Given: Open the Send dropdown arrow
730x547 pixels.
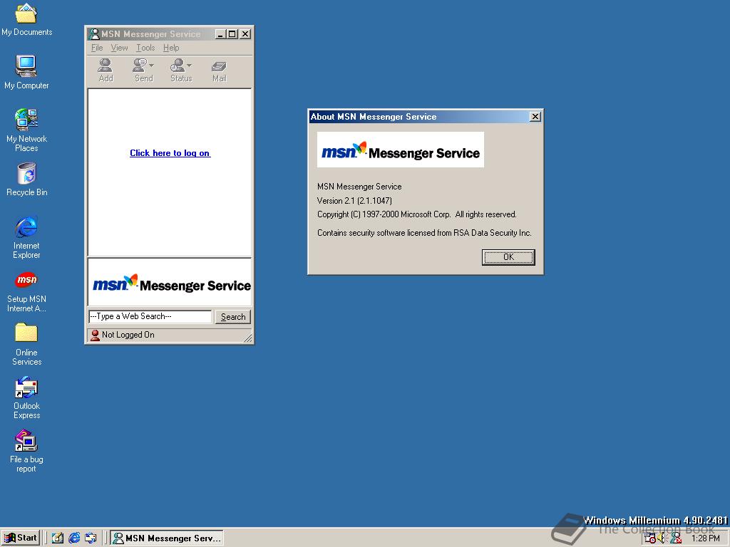Looking at the screenshot, I should click(151, 65).
